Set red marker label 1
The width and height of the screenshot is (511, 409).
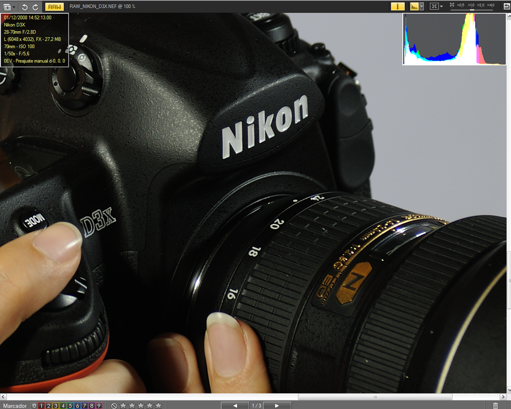click(41, 405)
